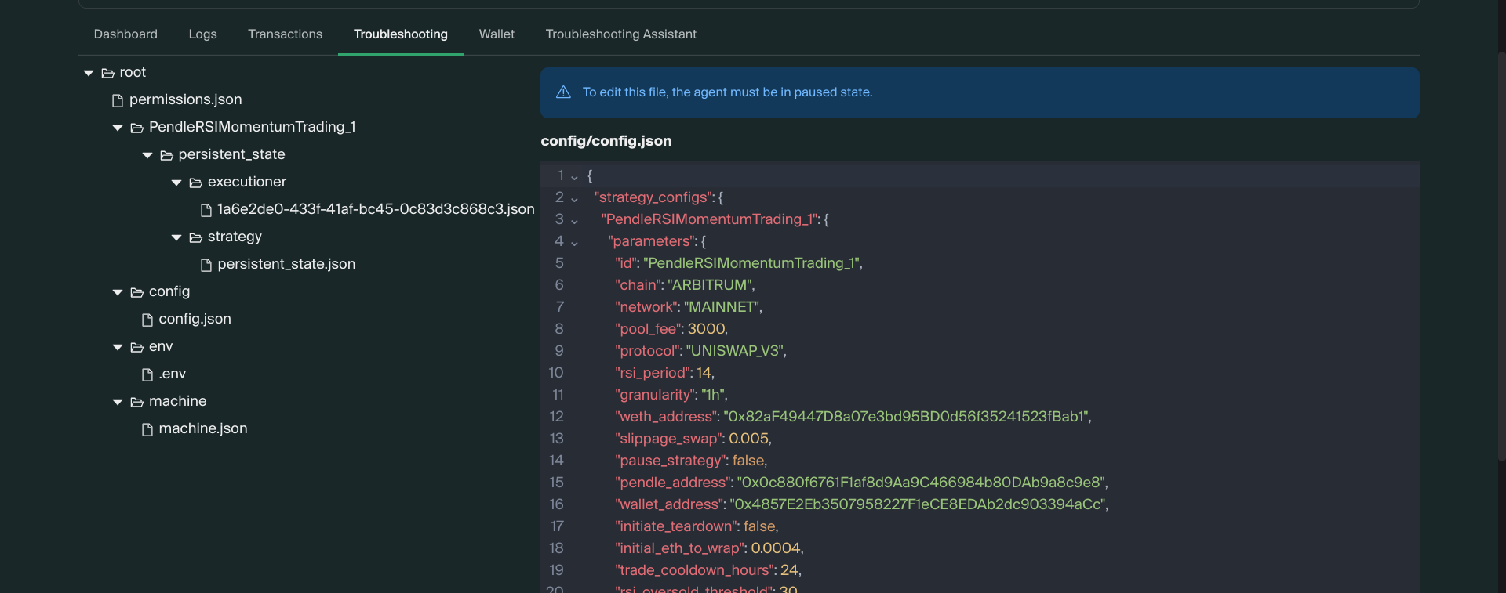
Task: Open persistent_state.json file
Action: (x=286, y=264)
